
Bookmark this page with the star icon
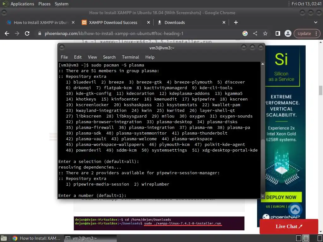pos(265,33)
